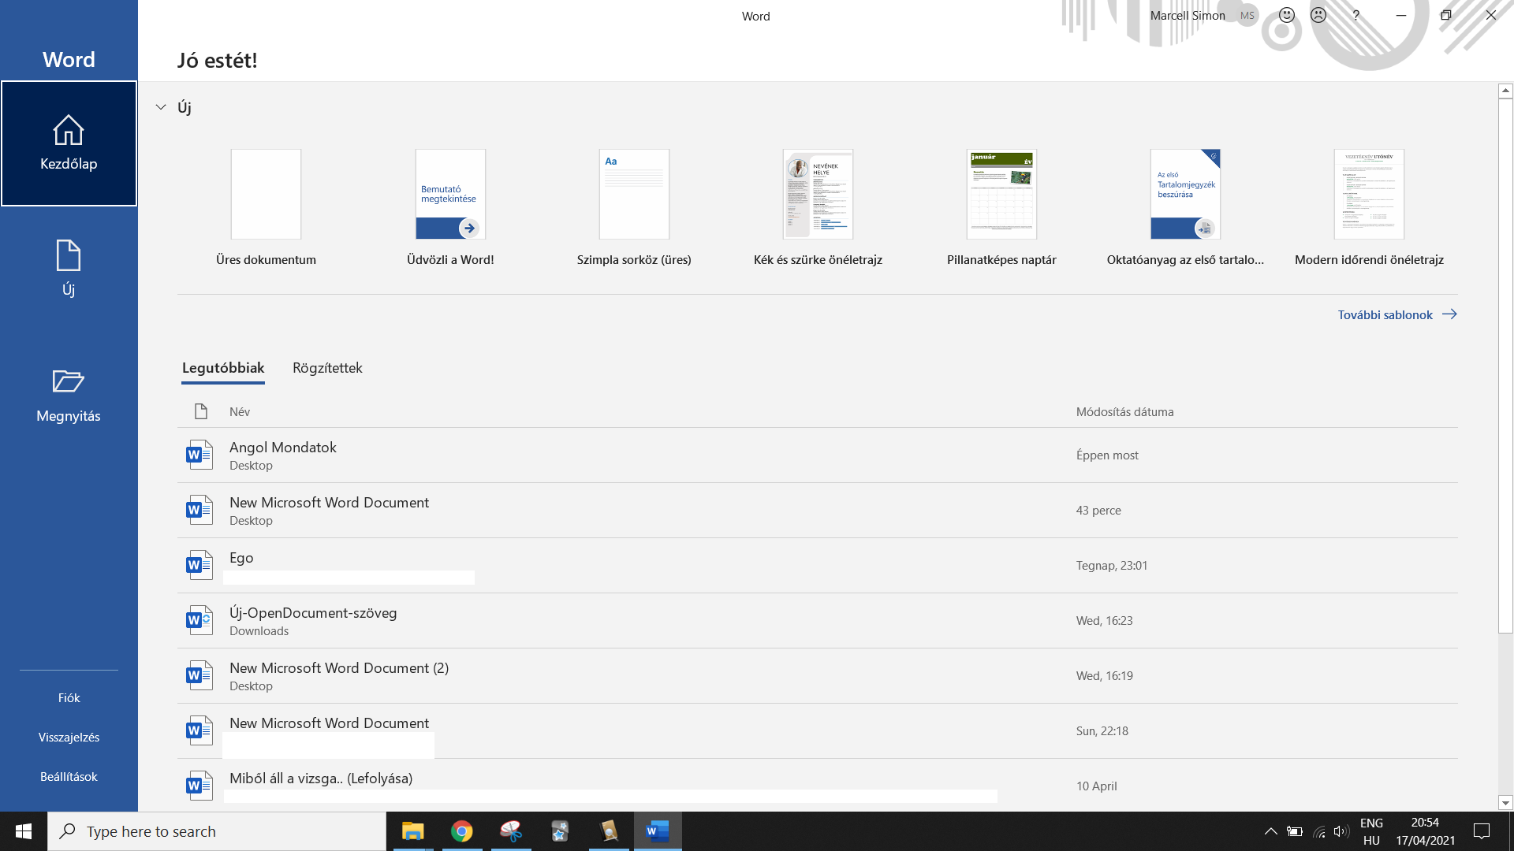Viewport: 1514px width, 851px height.
Task: Click the scrollbar up arrow
Action: pyautogui.click(x=1505, y=91)
